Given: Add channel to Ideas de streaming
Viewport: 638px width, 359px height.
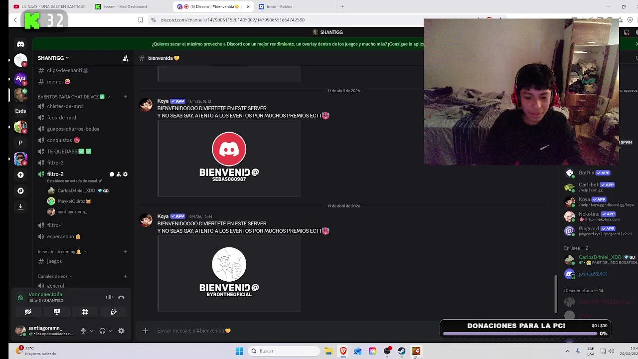Looking at the screenshot, I should (x=125, y=252).
